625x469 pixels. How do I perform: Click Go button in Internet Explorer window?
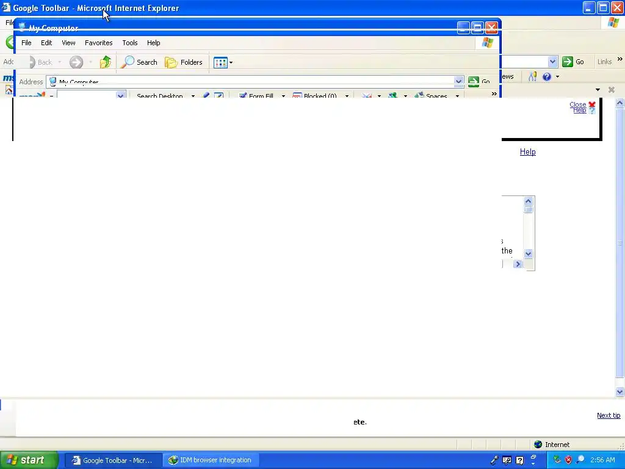tap(573, 62)
